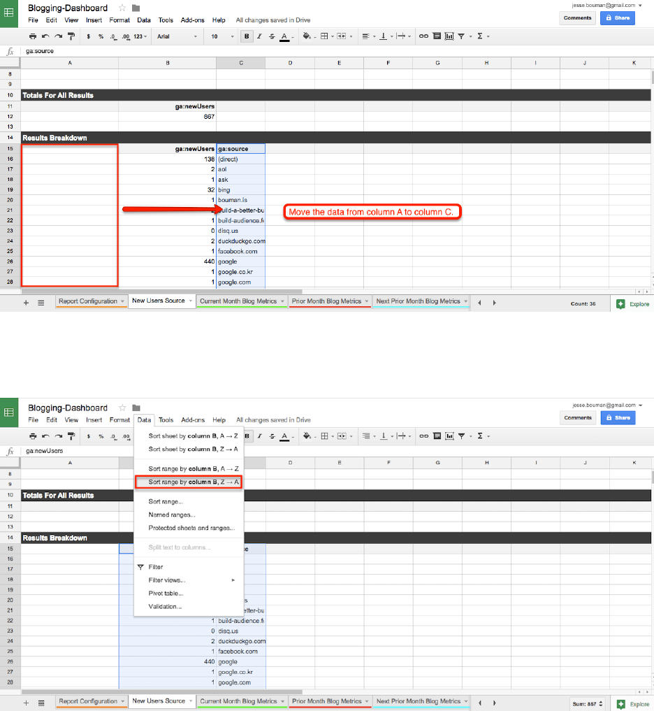Apply currency format in the upper window toolbar
Image resolution: width=654 pixels, height=711 pixels.
[x=88, y=36]
